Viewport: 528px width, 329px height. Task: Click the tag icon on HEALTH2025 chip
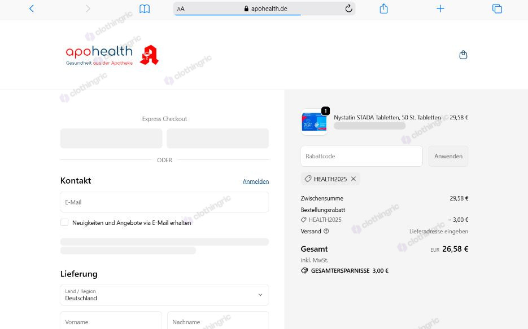308,179
